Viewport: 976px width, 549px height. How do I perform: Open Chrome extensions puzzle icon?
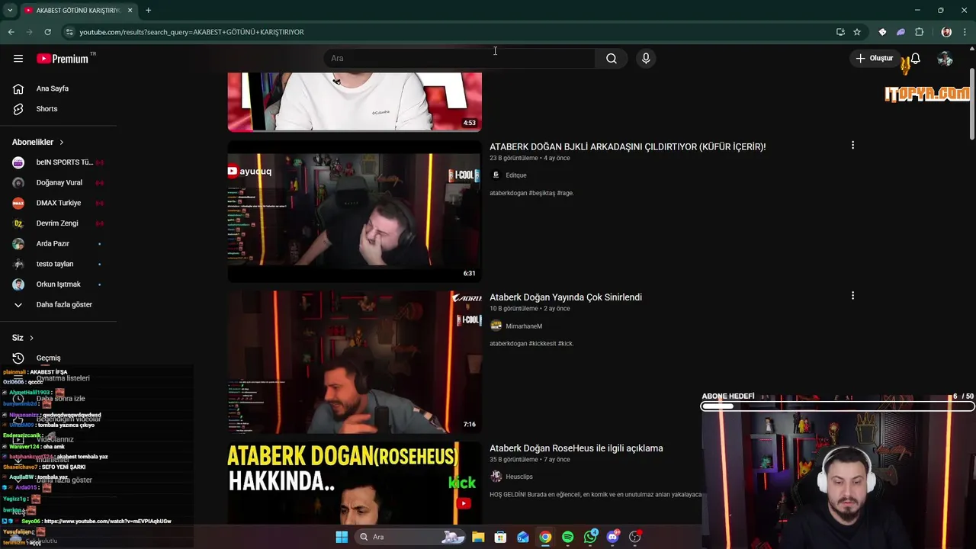919,32
